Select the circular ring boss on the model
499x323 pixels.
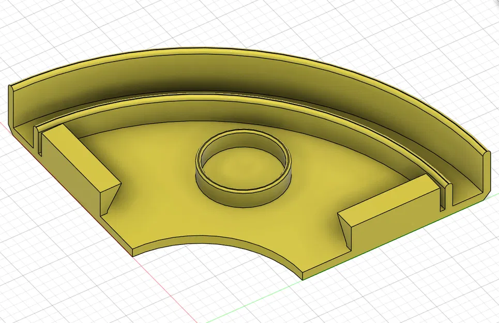point(243,167)
